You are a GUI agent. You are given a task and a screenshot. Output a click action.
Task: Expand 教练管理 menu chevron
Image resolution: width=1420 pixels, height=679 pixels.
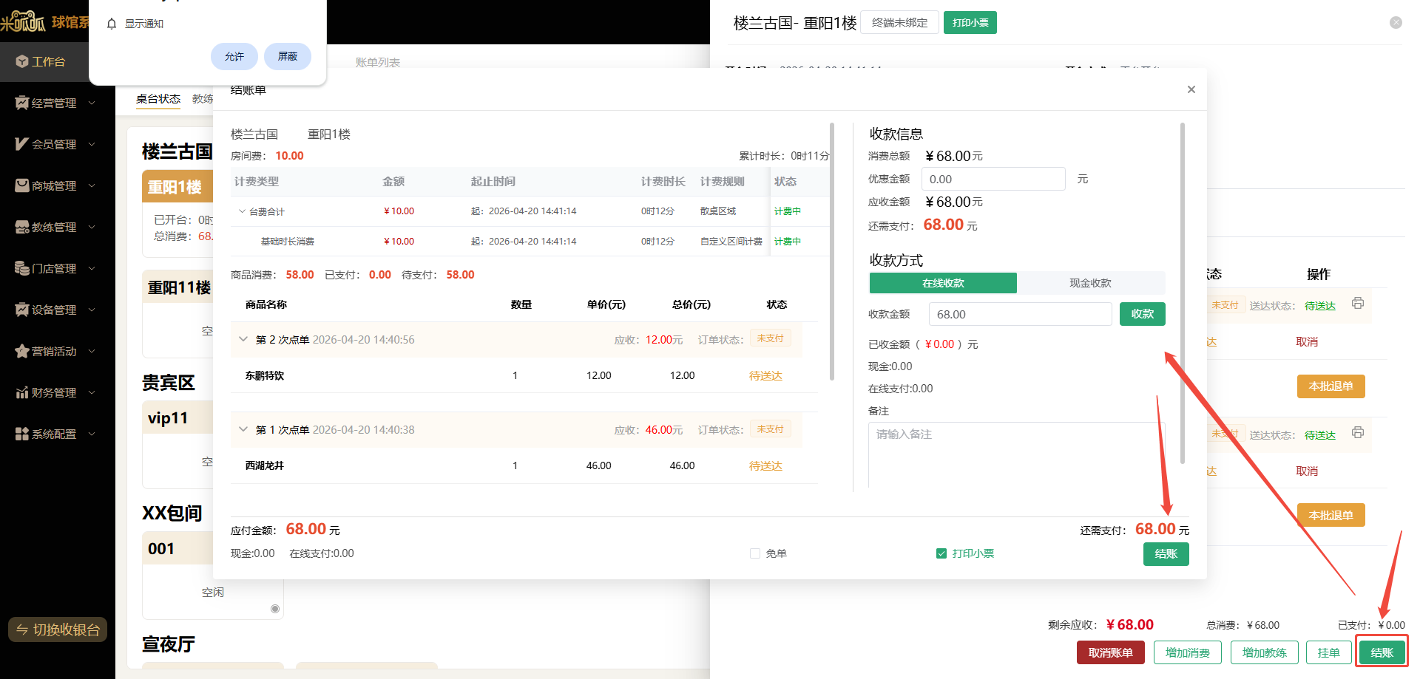[92, 227]
